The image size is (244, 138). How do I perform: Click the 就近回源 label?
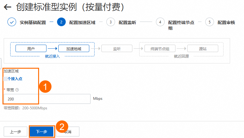pyautogui.click(x=181, y=56)
